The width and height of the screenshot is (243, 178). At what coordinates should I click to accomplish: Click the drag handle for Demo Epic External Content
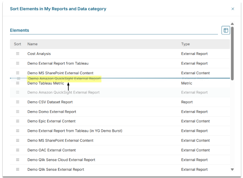pos(18,121)
